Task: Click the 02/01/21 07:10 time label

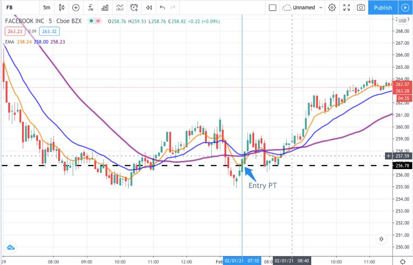Action: tap(242, 261)
